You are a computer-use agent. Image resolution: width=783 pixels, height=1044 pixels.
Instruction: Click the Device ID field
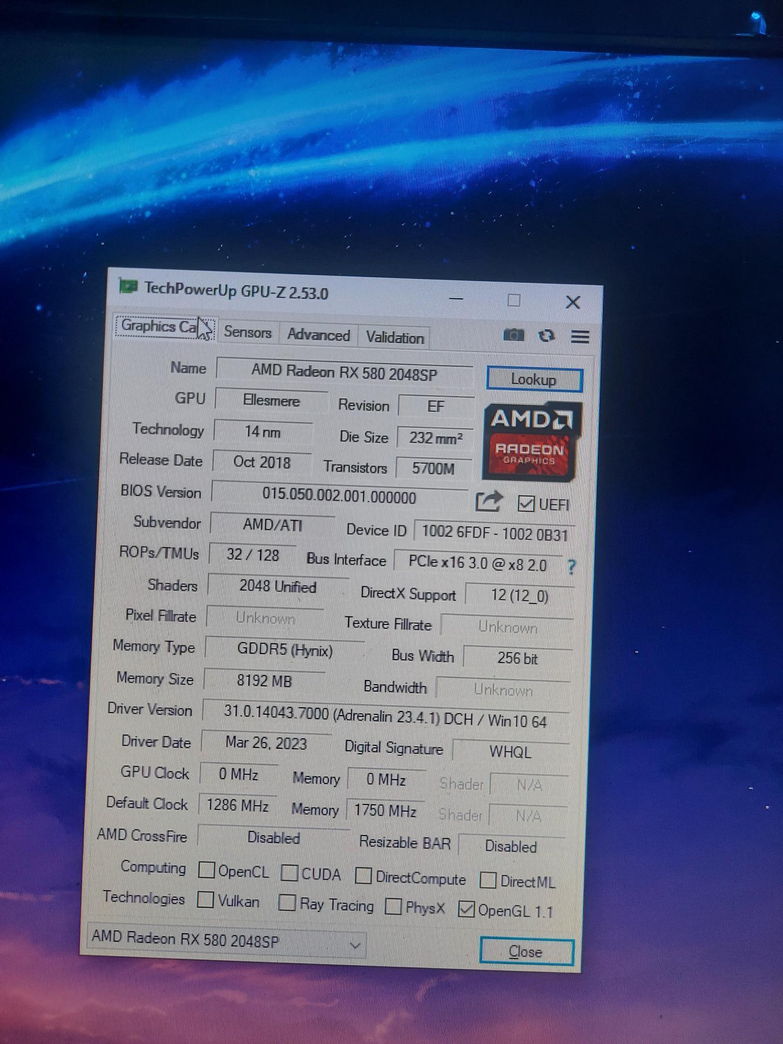coord(494,533)
